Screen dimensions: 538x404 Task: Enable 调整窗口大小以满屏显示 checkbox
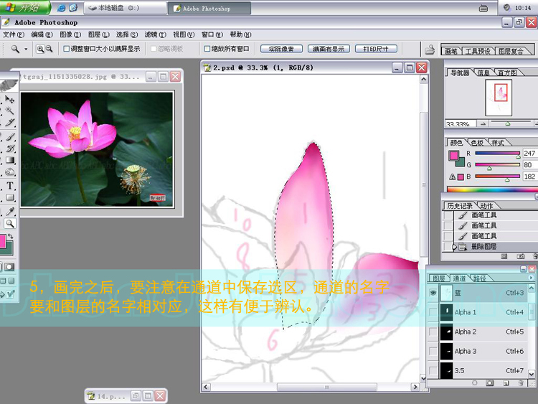point(66,49)
